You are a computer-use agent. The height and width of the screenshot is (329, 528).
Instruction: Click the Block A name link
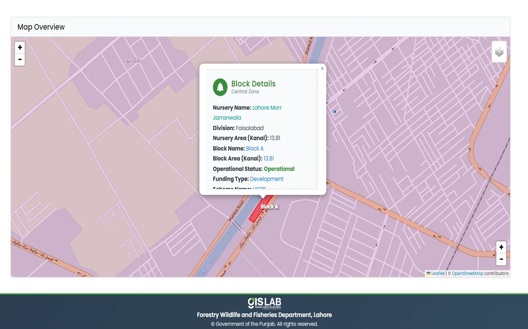click(x=254, y=148)
